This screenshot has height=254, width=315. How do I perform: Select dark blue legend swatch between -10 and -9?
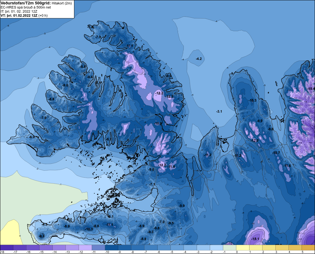tap(112, 248)
